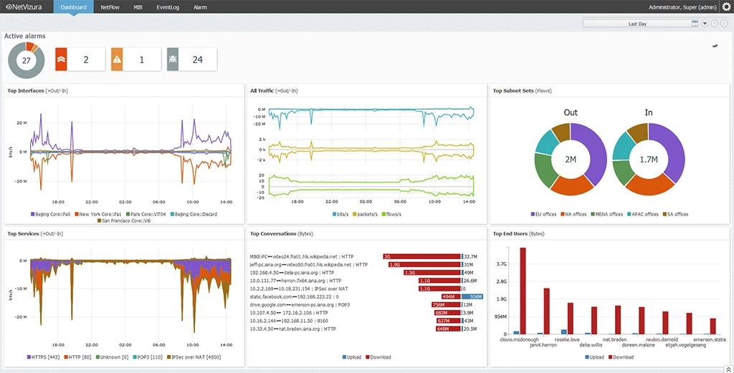Open the settings gear icon

[726, 7]
